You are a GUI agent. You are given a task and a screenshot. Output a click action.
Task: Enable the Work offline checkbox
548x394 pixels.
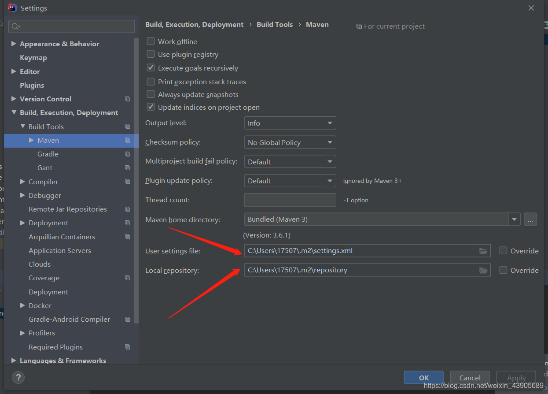pos(151,41)
